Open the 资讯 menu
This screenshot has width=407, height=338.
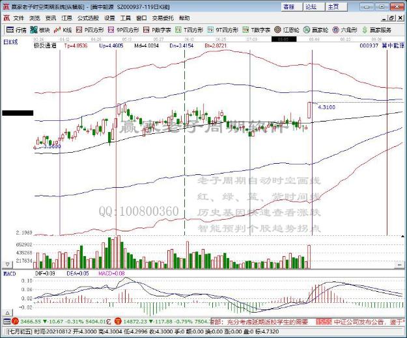point(51,18)
